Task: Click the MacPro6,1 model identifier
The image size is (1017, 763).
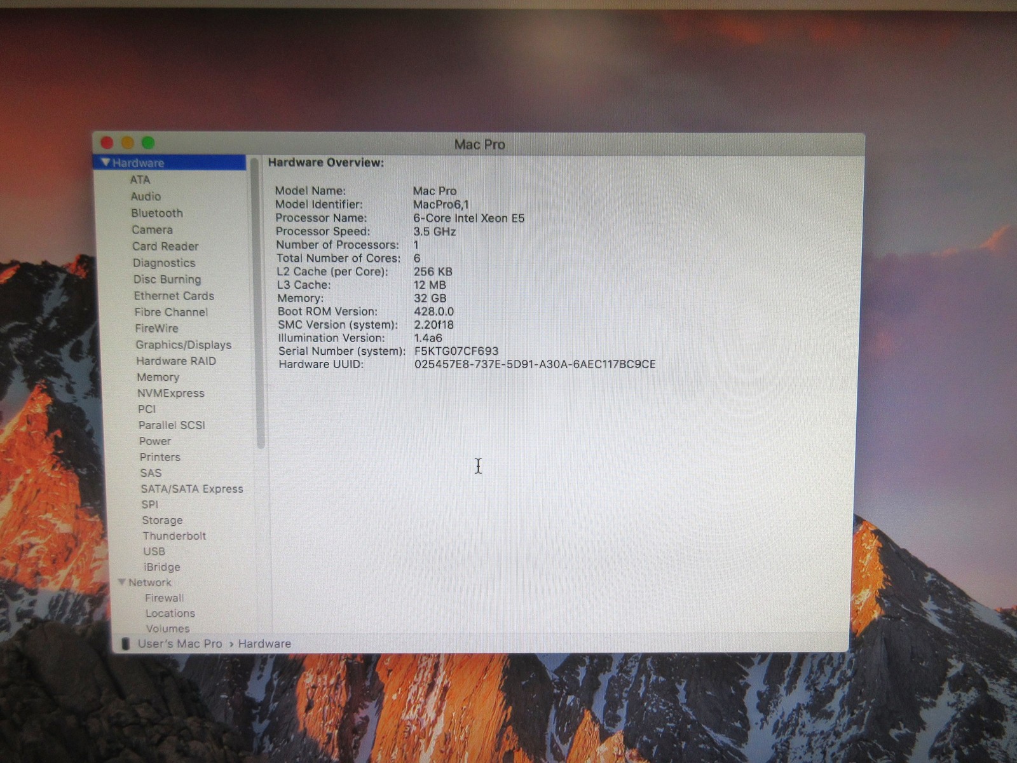Action: (x=441, y=205)
